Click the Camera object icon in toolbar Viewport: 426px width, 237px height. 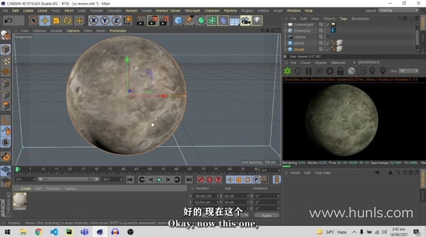(x=246, y=20)
